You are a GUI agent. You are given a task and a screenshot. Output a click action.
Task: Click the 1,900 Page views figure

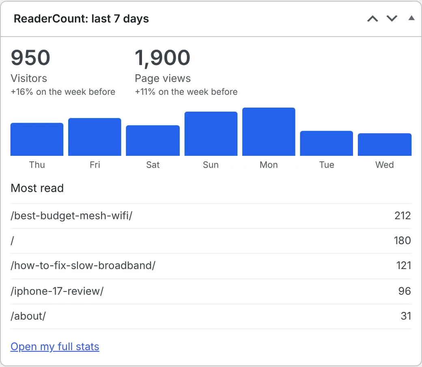pyautogui.click(x=163, y=58)
